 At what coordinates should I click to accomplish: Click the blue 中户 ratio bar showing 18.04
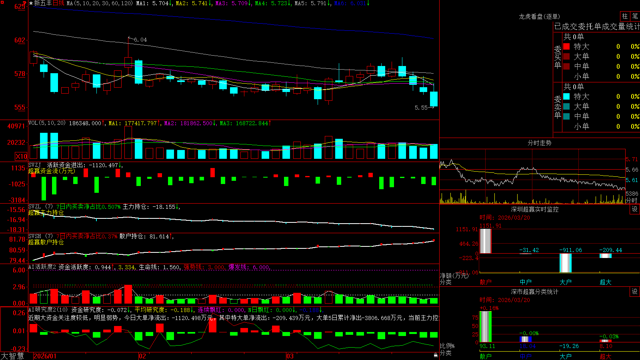pyautogui.click(x=526, y=339)
